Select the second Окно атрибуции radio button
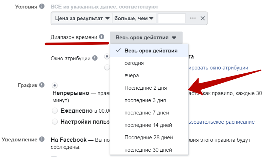Screen dimensions: 273x157 (x=107, y=67)
